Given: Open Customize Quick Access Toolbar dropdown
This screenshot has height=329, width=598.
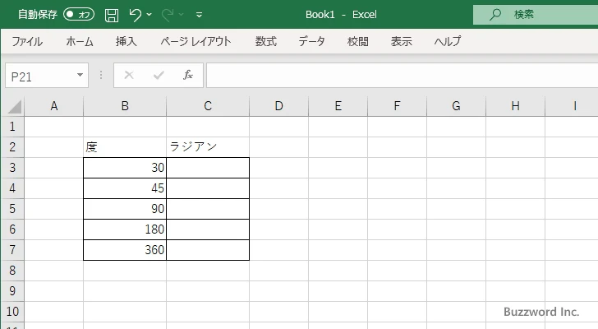Looking at the screenshot, I should [199, 15].
